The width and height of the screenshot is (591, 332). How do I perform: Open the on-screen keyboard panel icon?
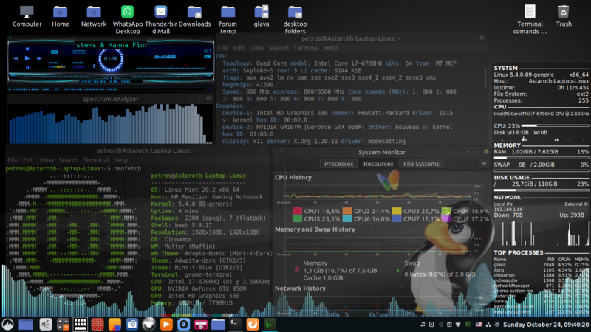pos(80,324)
